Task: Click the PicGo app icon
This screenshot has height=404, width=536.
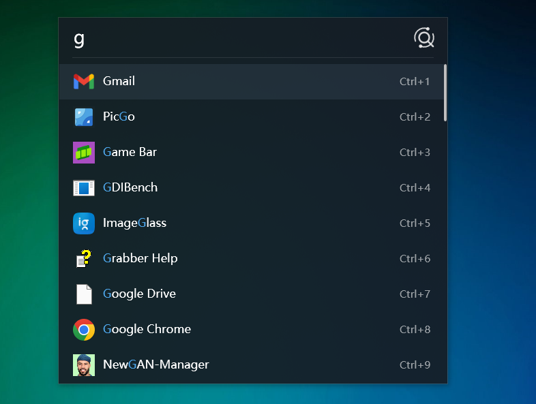Action: [x=84, y=117]
